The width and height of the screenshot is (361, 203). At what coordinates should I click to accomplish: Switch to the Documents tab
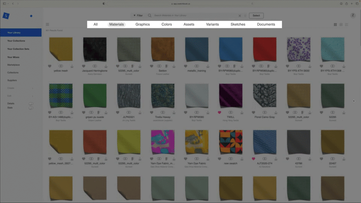[x=266, y=24]
